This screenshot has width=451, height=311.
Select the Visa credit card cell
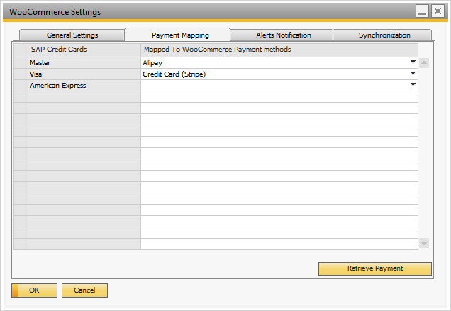pyautogui.click(x=84, y=74)
